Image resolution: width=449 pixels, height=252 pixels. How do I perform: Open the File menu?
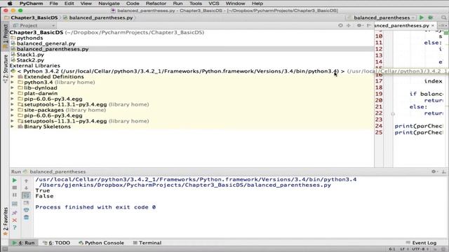[53, 3]
